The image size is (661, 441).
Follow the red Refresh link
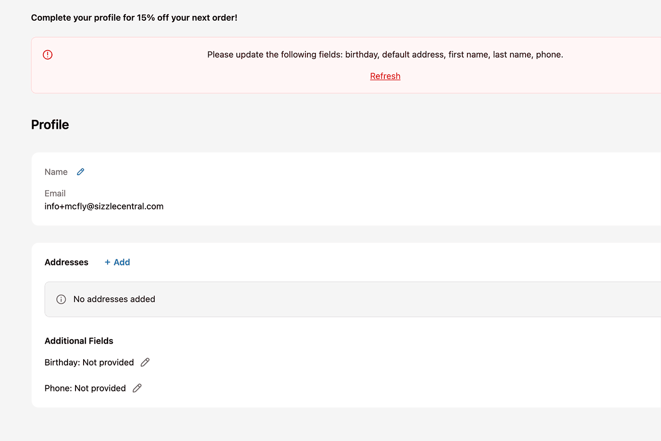click(385, 76)
